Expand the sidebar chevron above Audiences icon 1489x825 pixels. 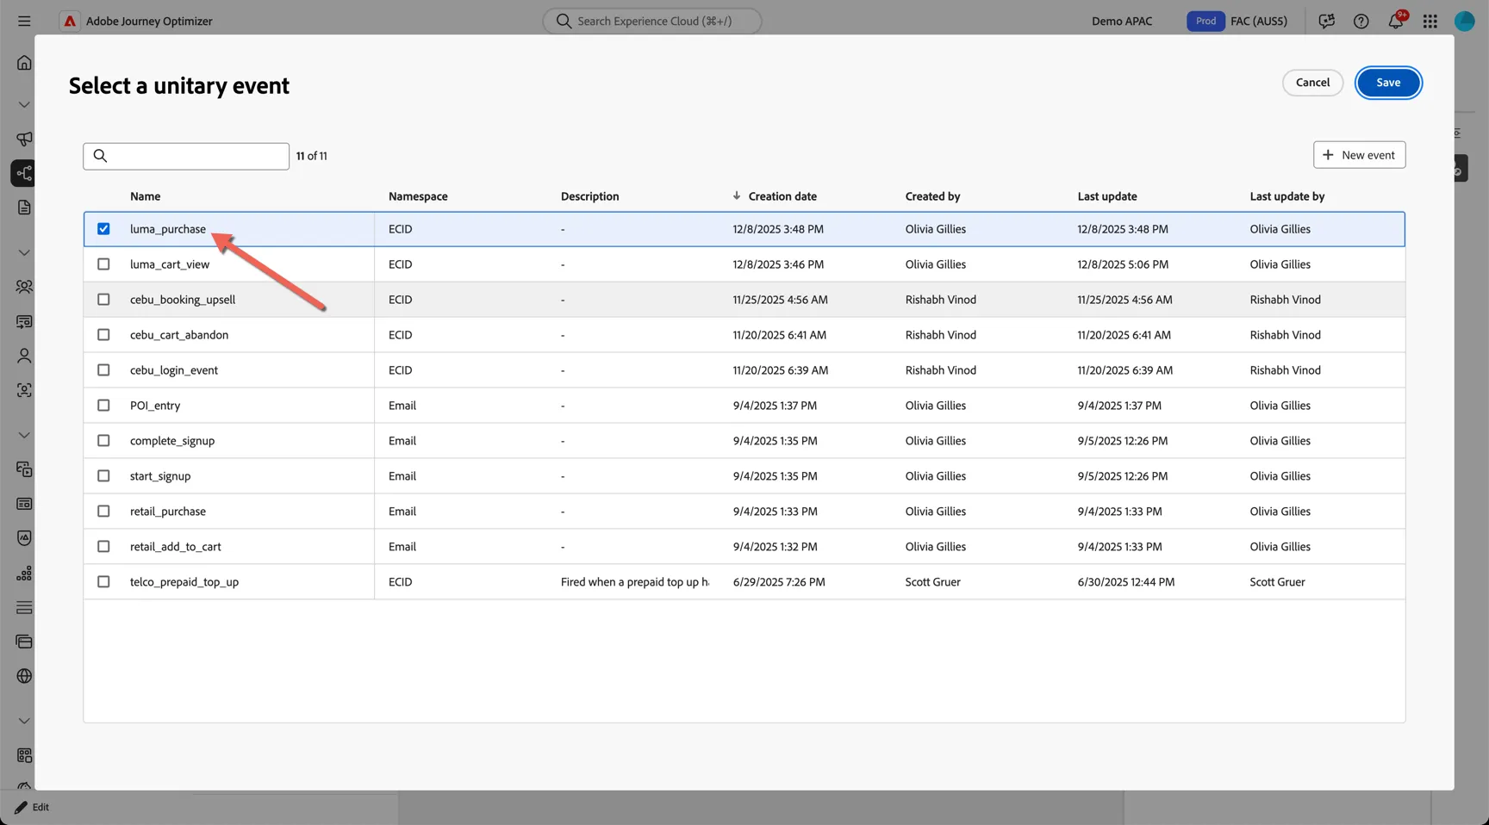(24, 252)
